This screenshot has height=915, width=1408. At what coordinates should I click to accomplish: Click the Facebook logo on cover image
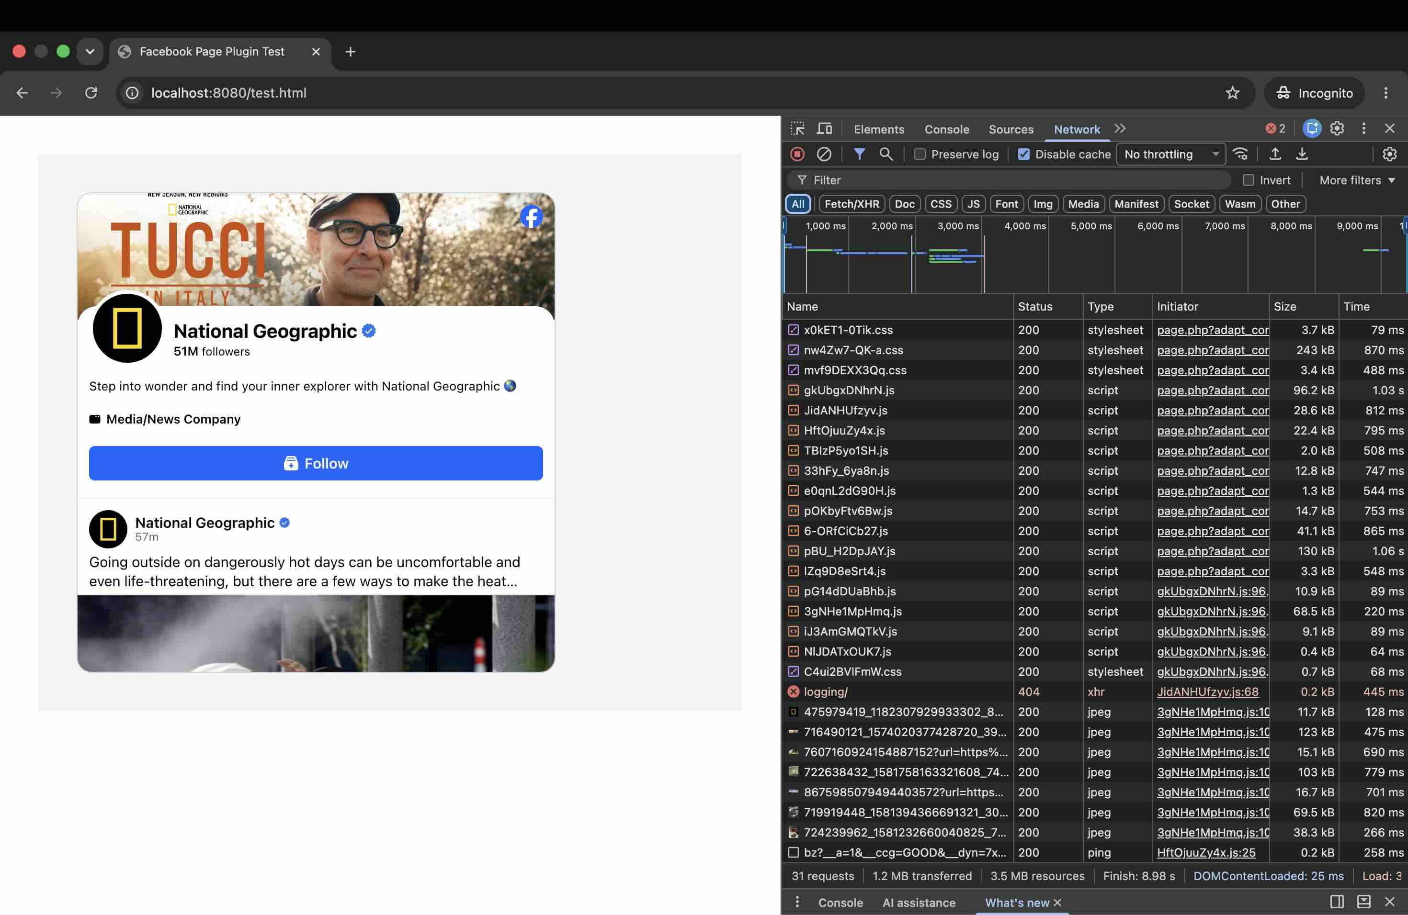(531, 216)
